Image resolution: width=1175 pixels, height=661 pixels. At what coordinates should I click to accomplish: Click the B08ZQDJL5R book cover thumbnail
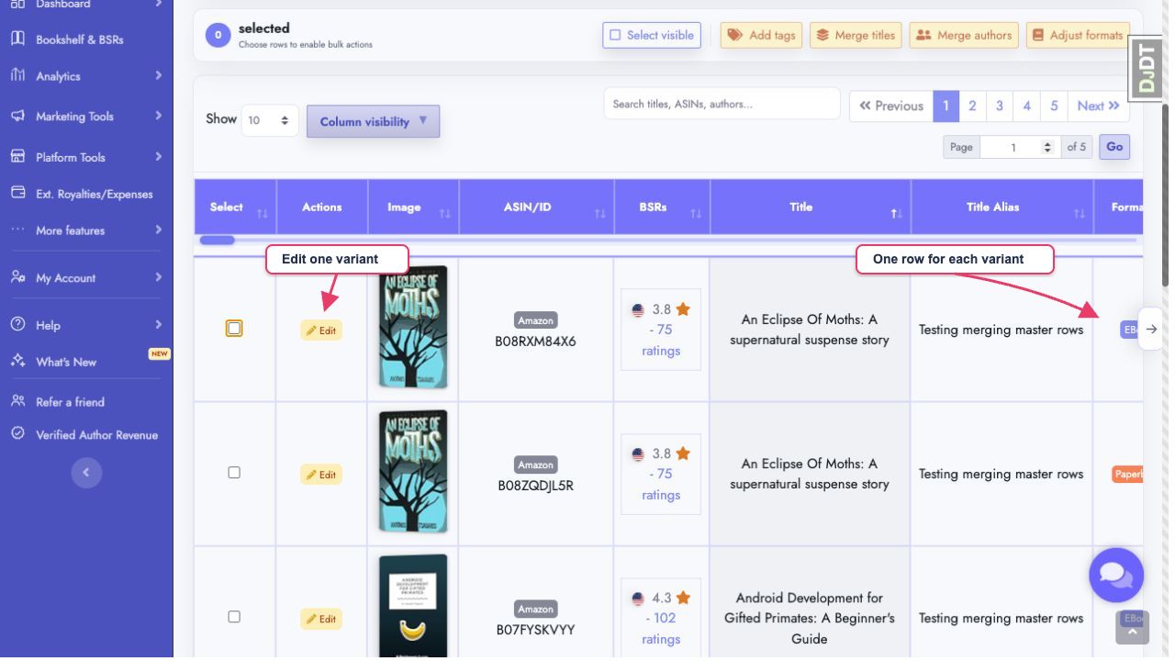413,471
